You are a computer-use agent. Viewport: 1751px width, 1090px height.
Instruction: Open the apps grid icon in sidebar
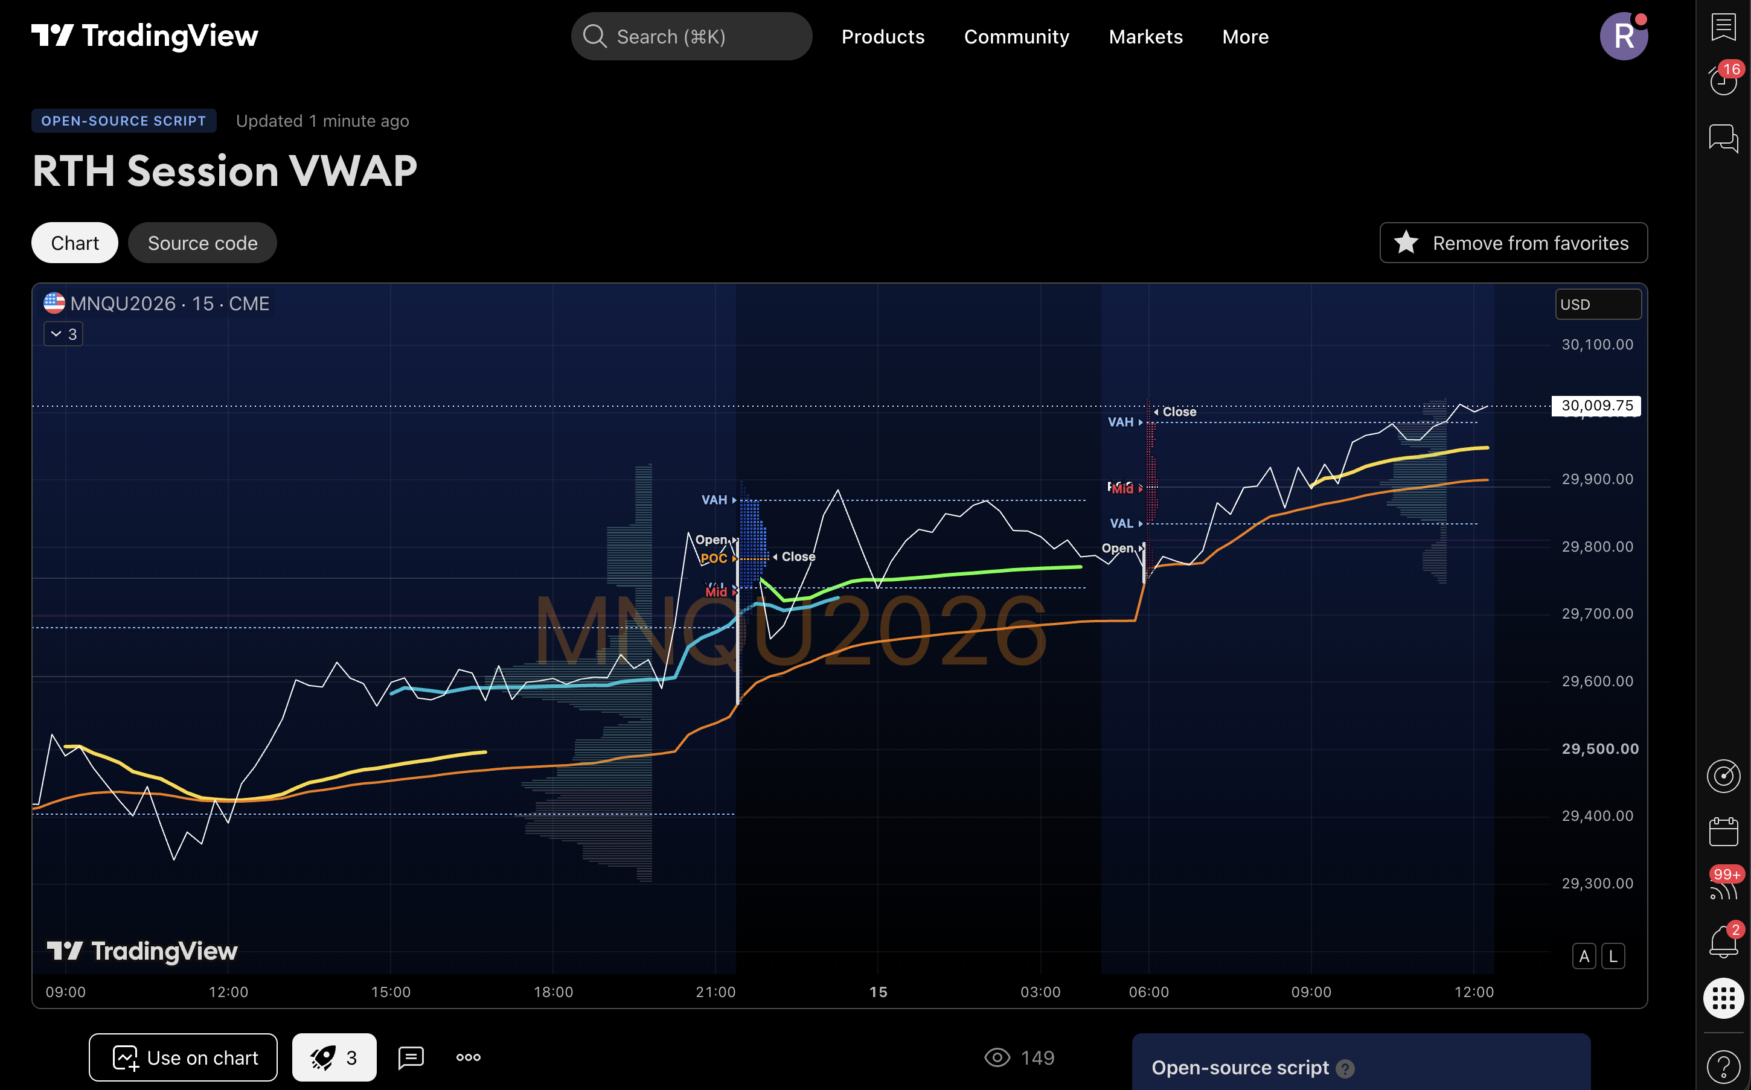tap(1723, 998)
